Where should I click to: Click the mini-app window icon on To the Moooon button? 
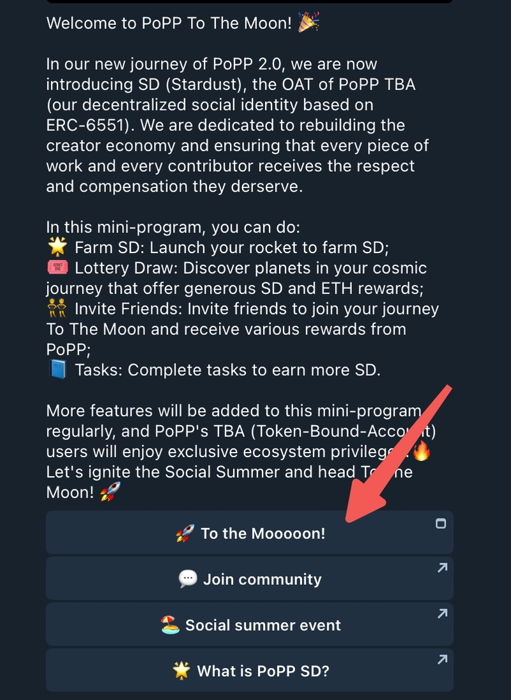coord(441,523)
